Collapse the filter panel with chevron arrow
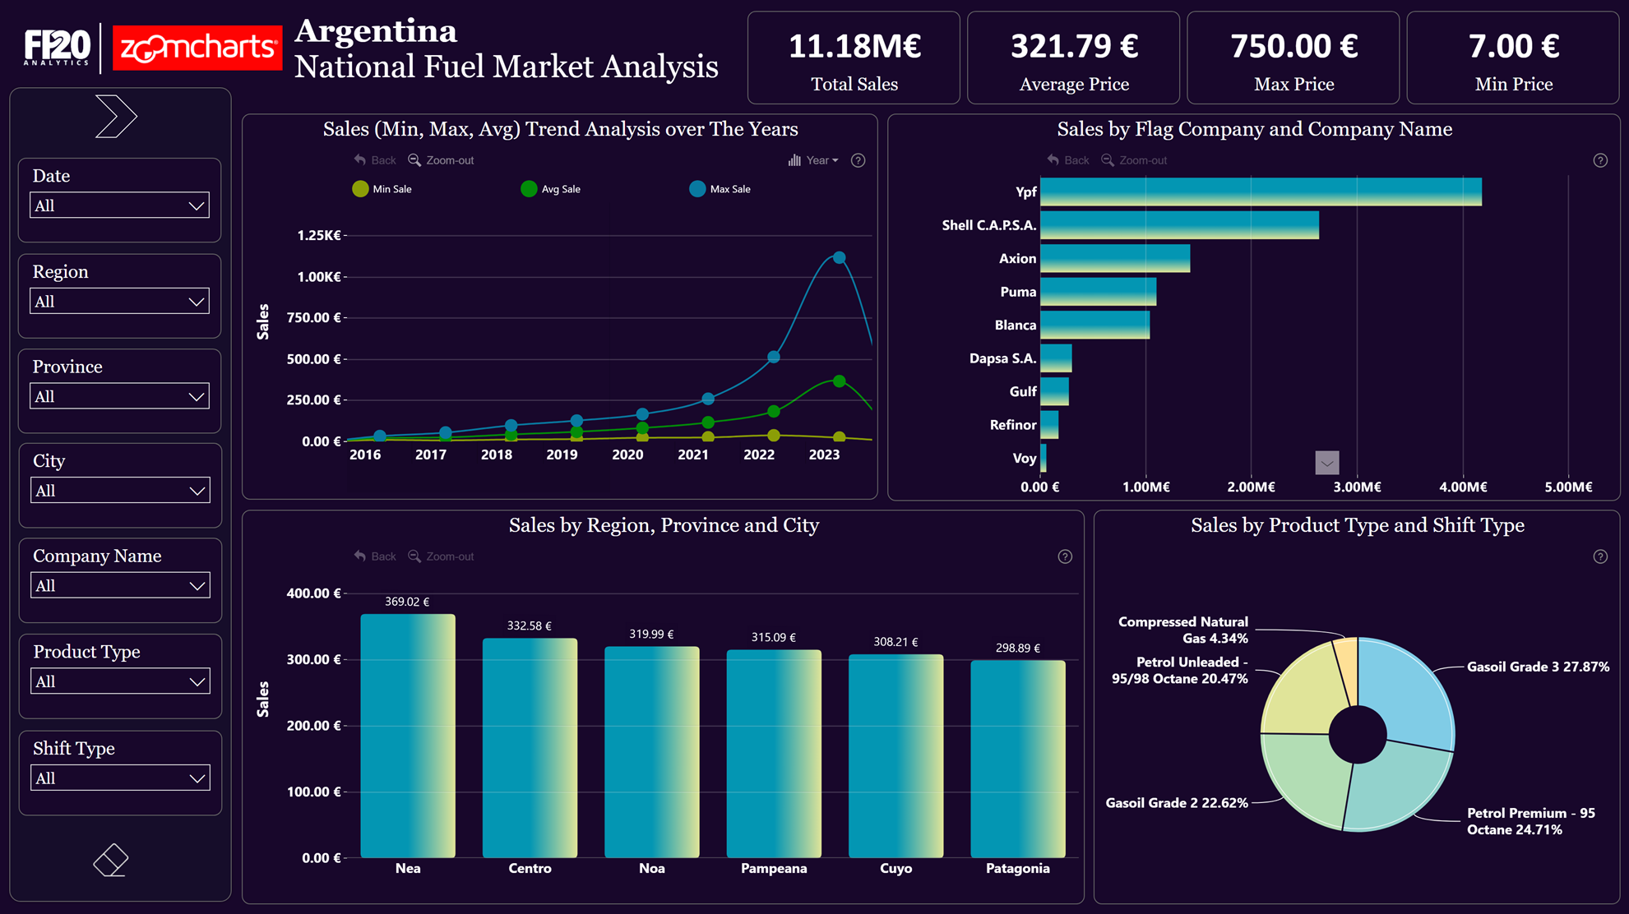The width and height of the screenshot is (1629, 914). [x=116, y=117]
